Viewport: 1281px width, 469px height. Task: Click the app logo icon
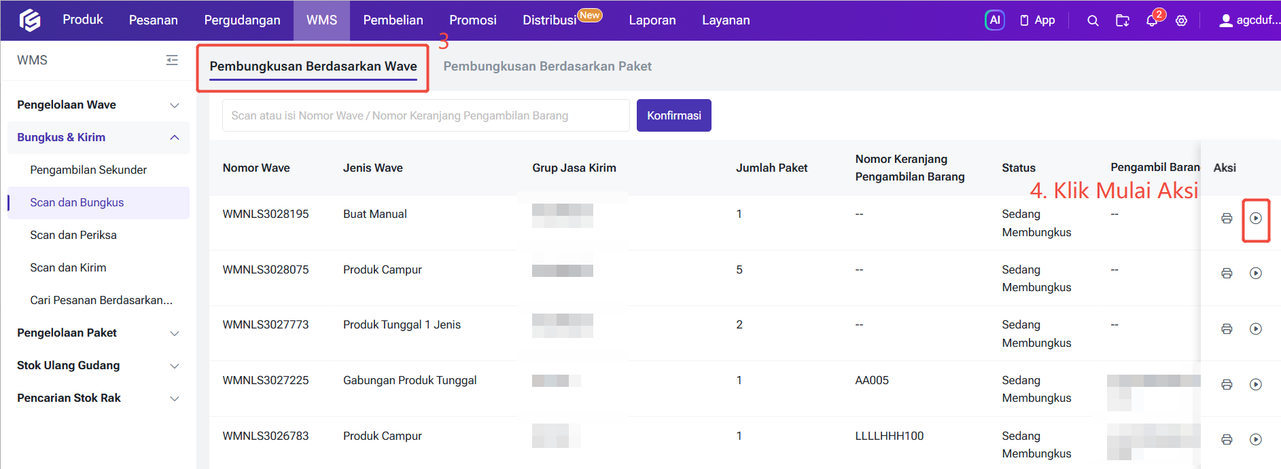click(x=30, y=20)
